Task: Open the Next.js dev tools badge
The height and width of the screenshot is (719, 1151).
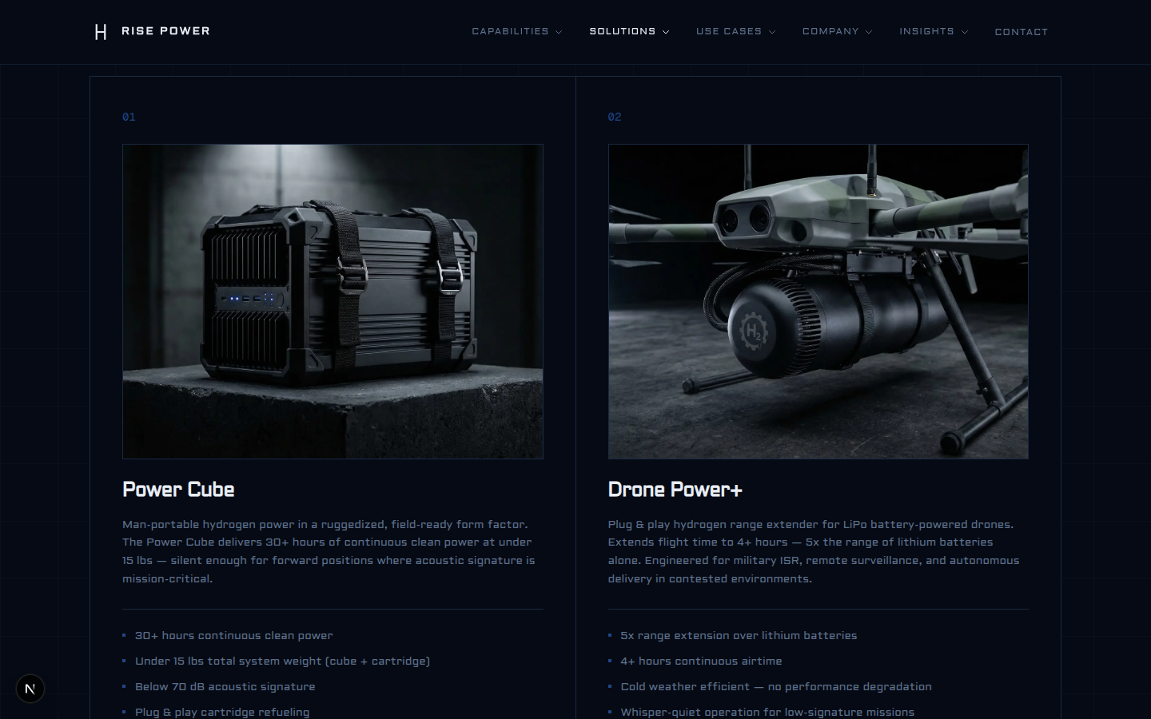Action: pyautogui.click(x=30, y=688)
